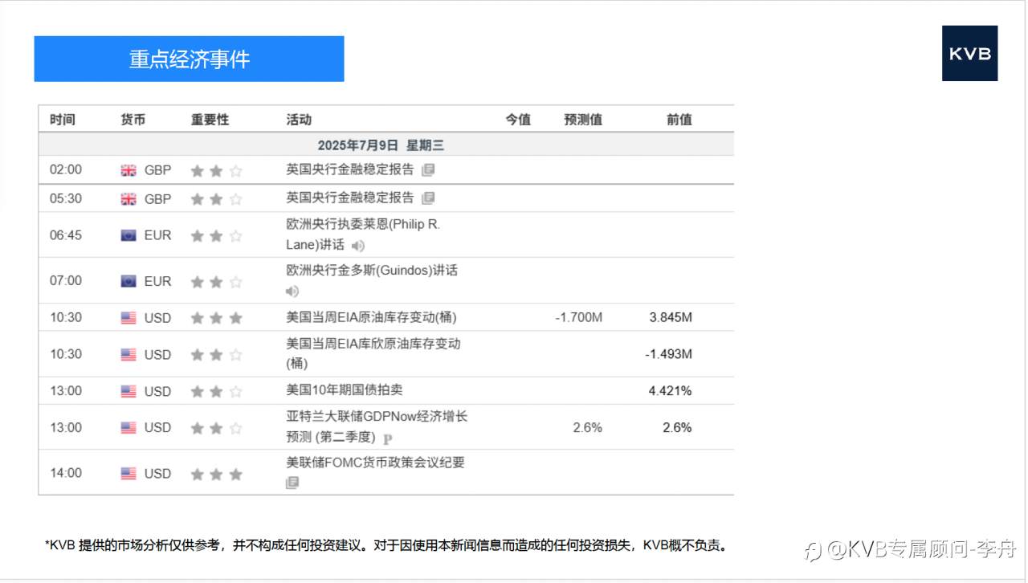Viewport: 1028px width, 583px height.
Task: Open 美联储FOMC货币政策会议纪要 event
Action: (x=375, y=463)
